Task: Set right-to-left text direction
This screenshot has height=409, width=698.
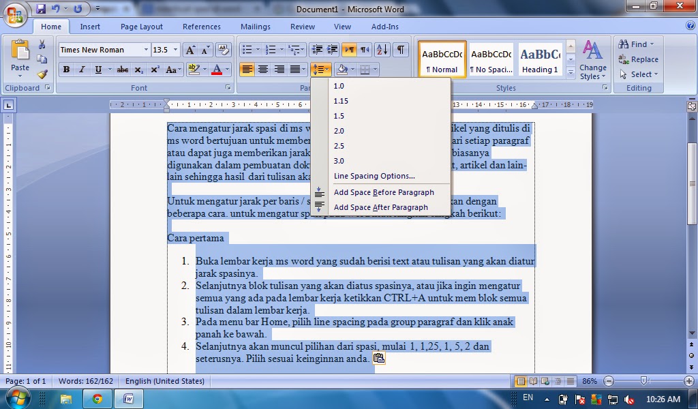Action: (365, 49)
